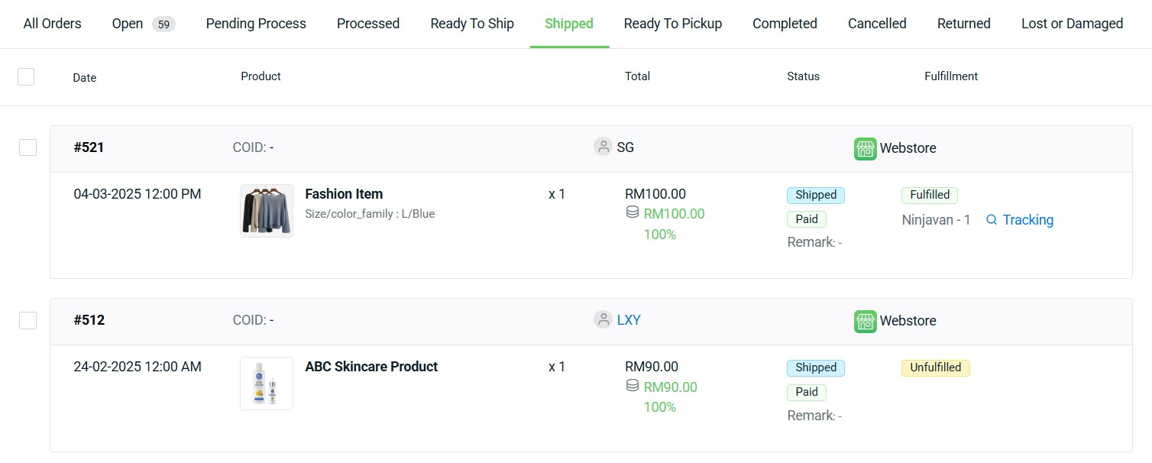Click the coins icon beside RM90.00 paid amount
This screenshot has width=1152, height=463.
(633, 386)
